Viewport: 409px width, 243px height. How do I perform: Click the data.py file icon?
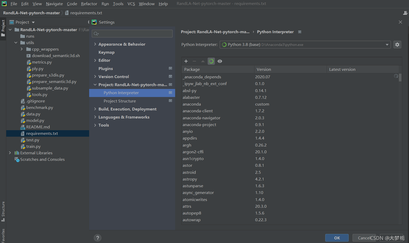23,114
